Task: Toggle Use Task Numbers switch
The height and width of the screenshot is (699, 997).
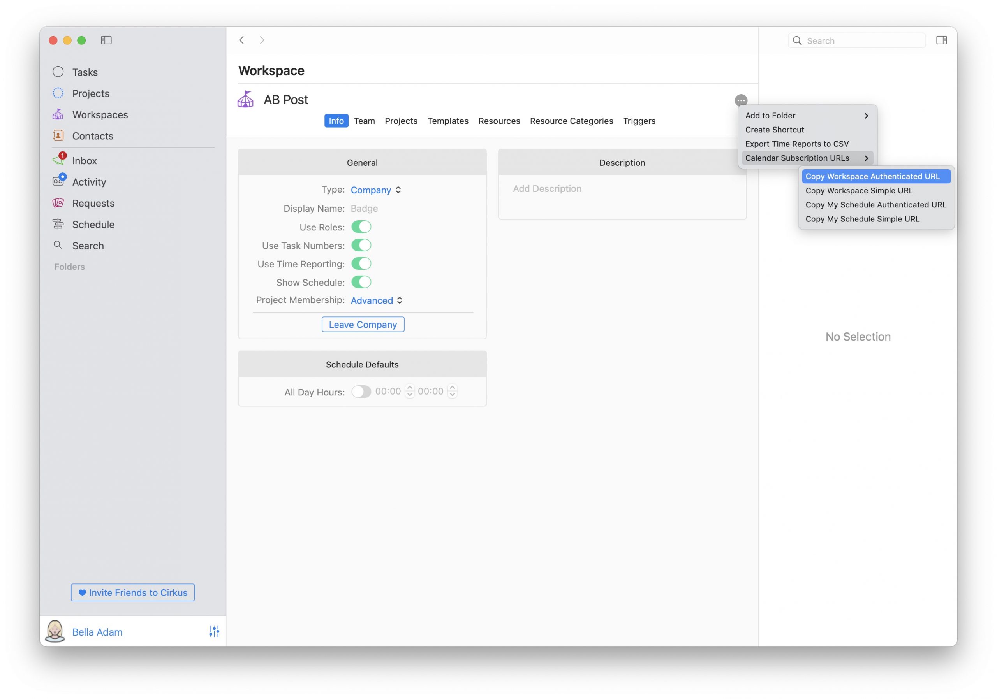Action: coord(361,246)
